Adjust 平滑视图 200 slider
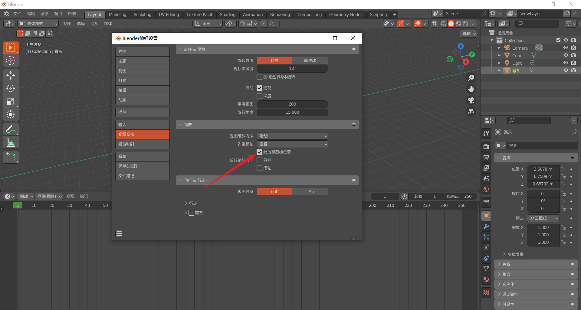This screenshot has width=581, height=310. tap(292, 104)
